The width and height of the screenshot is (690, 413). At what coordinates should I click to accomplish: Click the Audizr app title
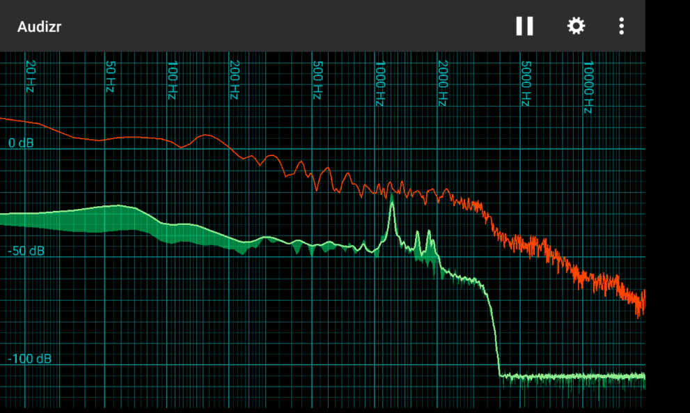(40, 27)
